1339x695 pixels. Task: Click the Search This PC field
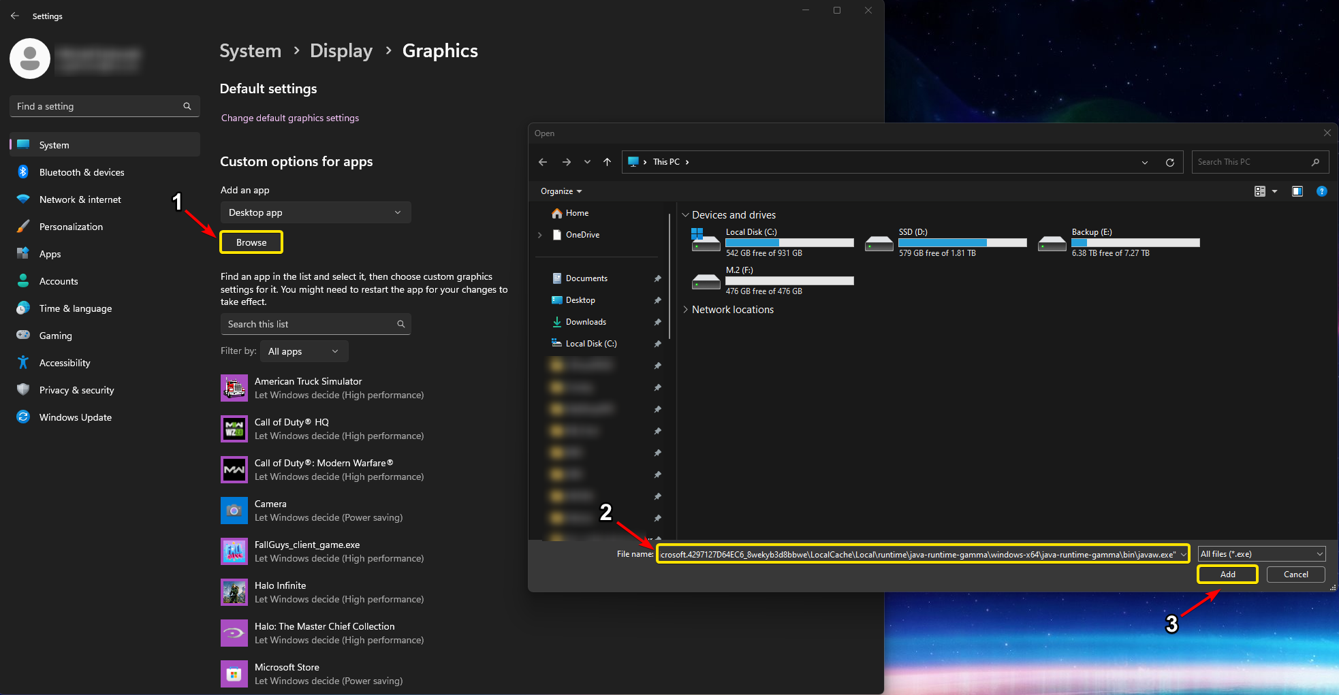1260,162
